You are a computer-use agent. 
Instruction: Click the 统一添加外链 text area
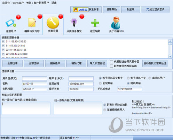(x=78, y=108)
